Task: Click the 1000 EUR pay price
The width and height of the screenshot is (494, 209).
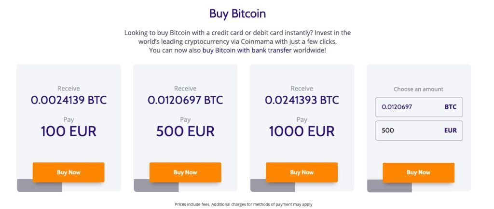Action: coord(302,131)
